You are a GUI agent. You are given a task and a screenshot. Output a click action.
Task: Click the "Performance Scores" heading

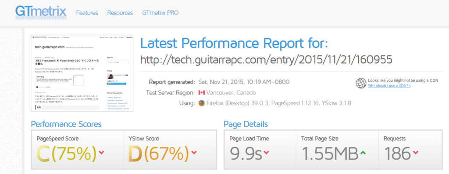point(66,124)
